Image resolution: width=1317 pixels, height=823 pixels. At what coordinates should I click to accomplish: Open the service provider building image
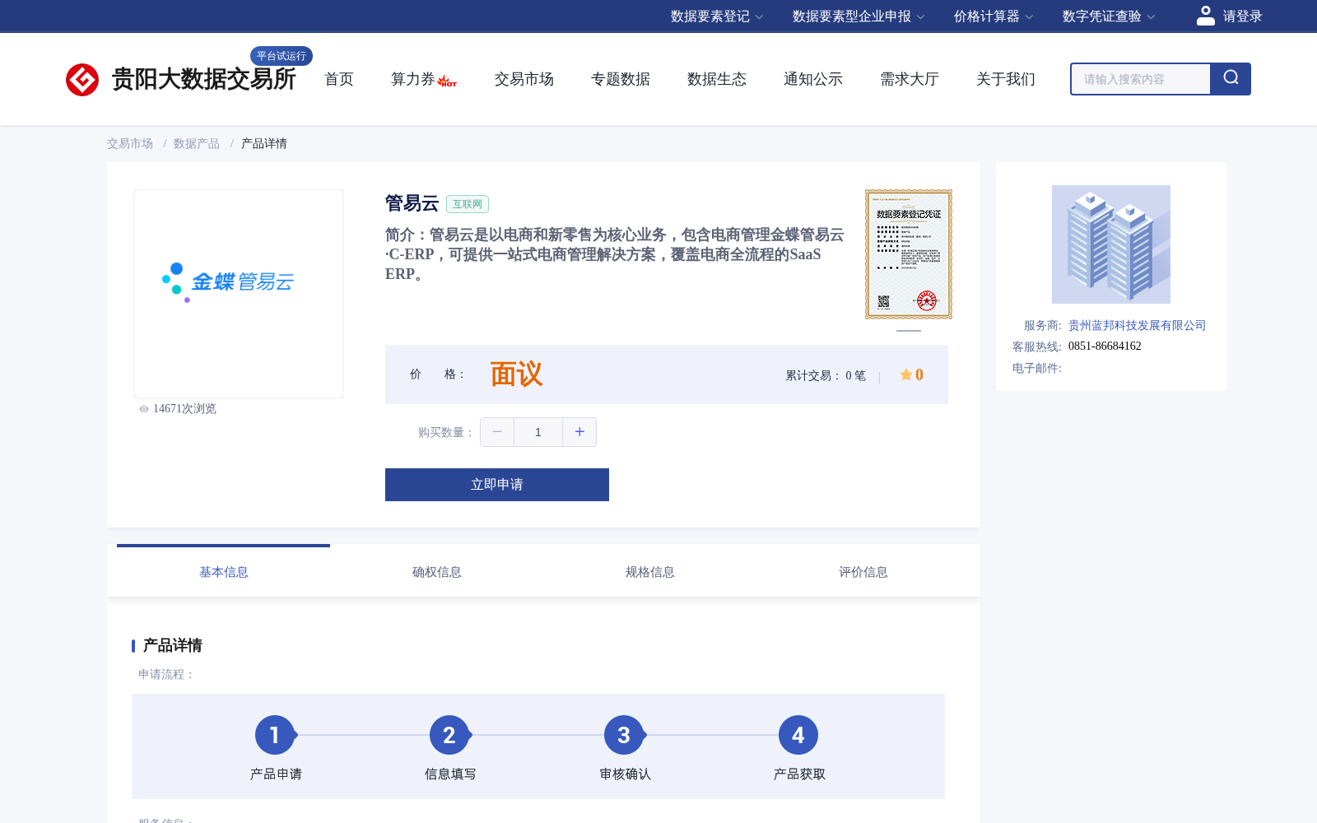[1111, 244]
